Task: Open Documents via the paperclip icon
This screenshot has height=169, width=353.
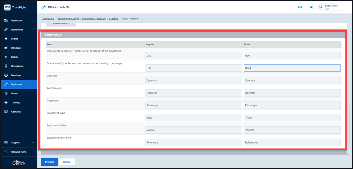Action: tap(6, 30)
